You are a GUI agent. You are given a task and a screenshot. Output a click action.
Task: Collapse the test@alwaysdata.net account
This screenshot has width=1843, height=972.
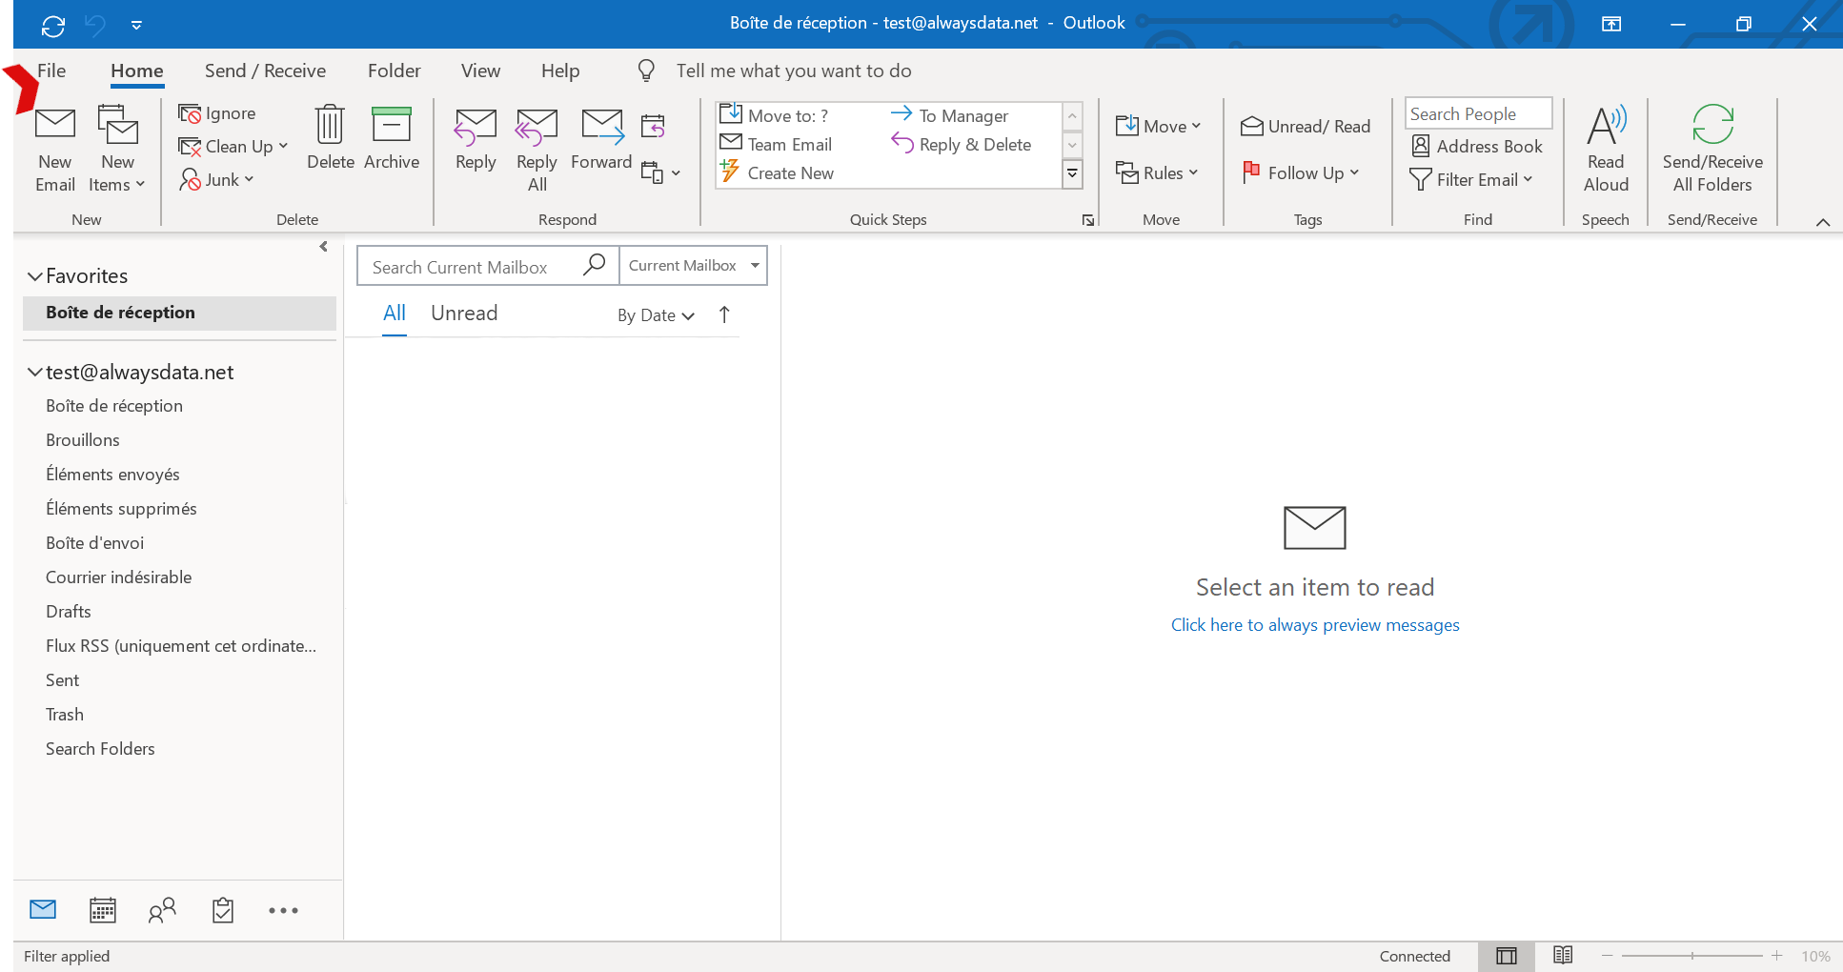[x=34, y=373]
